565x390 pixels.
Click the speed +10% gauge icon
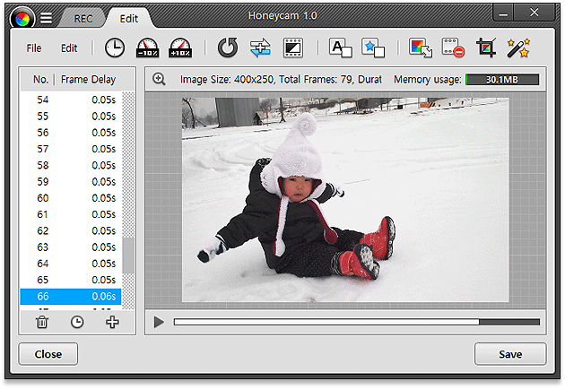tap(180, 48)
